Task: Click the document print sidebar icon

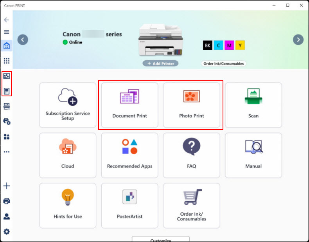Action: (x=6, y=91)
